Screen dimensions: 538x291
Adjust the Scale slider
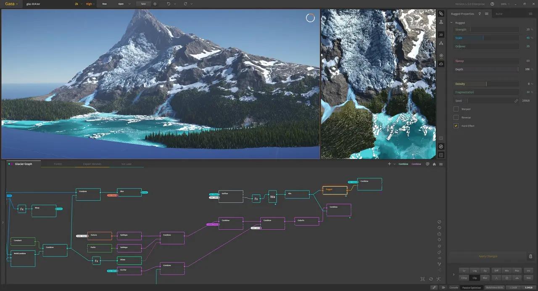[486, 38]
